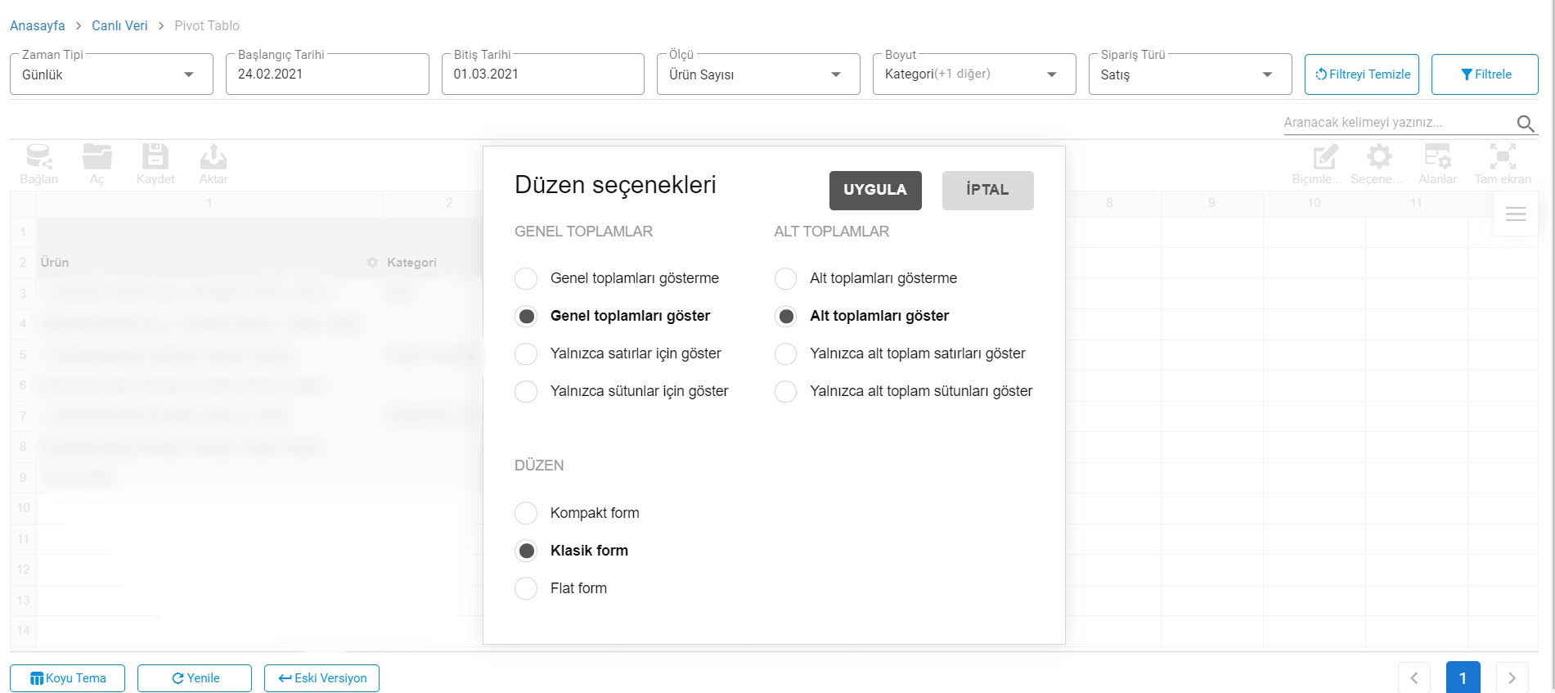Go to Anasayfa breadcrumb link
The image size is (1555, 693).
tap(37, 25)
